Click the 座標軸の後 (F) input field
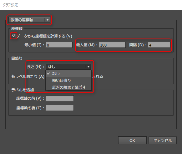The width and height of the screenshot is (182, 154). 60,108
